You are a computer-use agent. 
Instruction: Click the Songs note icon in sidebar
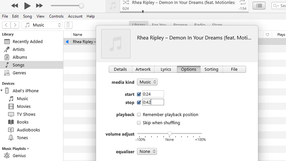click(x=7, y=65)
